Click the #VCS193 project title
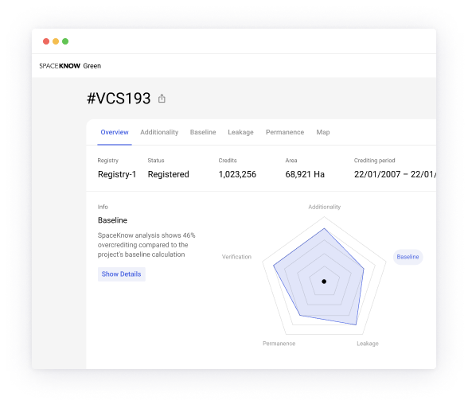Screen dimensions: 468x404 click(x=119, y=99)
